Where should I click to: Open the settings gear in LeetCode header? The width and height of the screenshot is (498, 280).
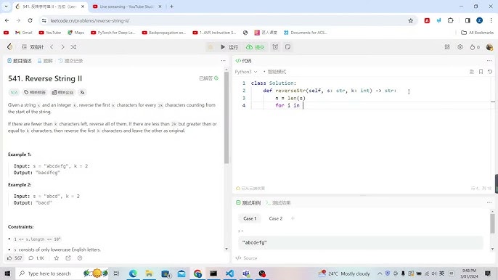tap(460, 47)
